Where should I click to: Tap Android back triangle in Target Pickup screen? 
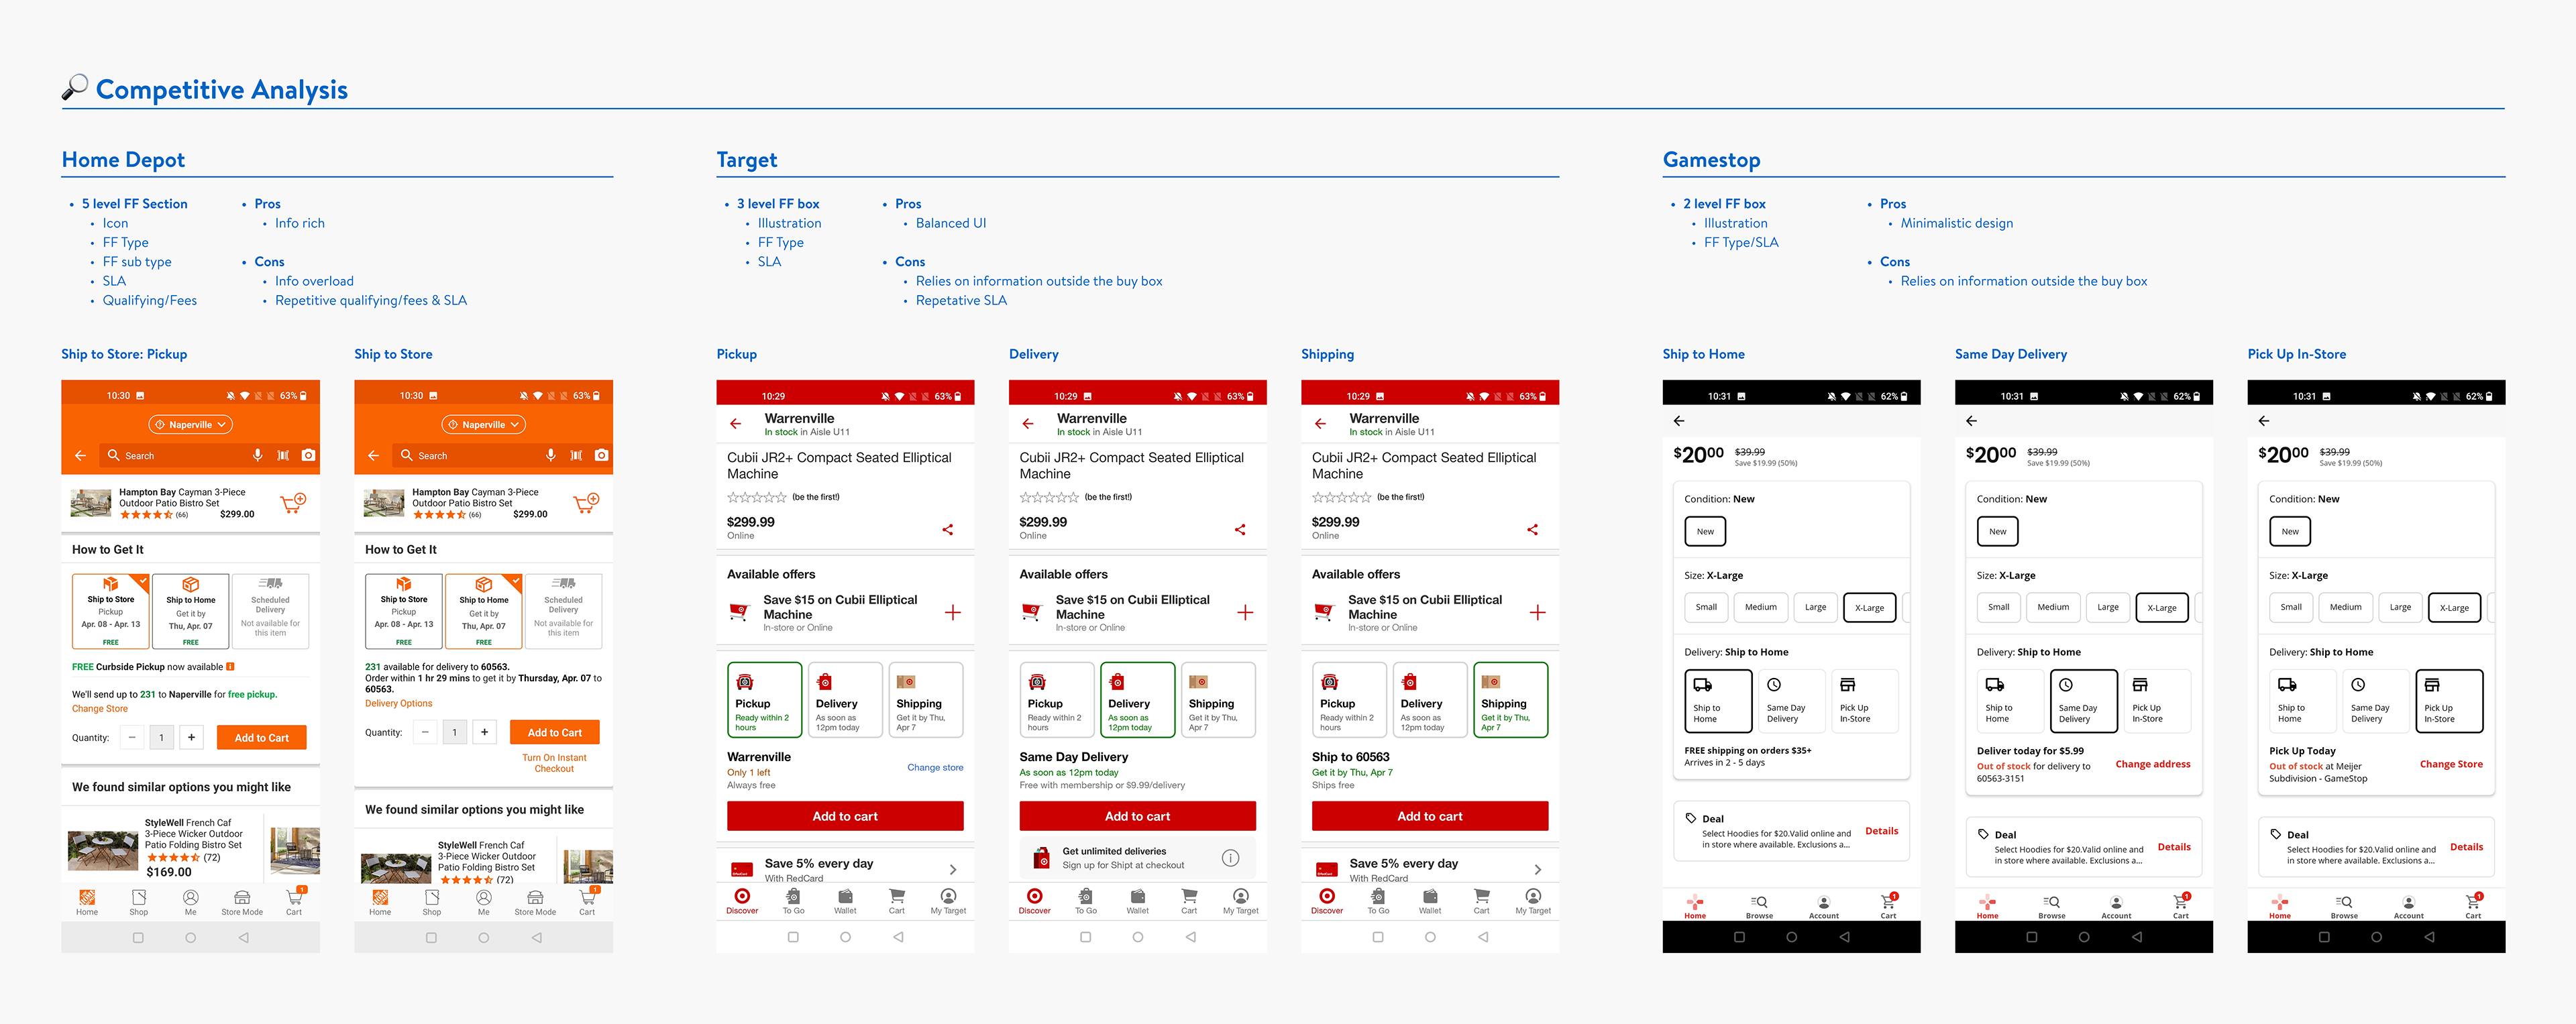[x=898, y=937]
